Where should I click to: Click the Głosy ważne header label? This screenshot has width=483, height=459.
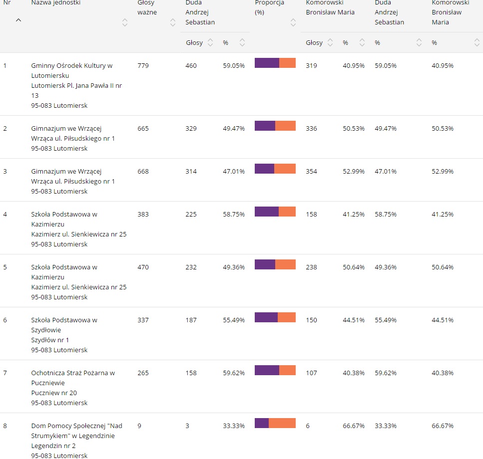coord(147,7)
